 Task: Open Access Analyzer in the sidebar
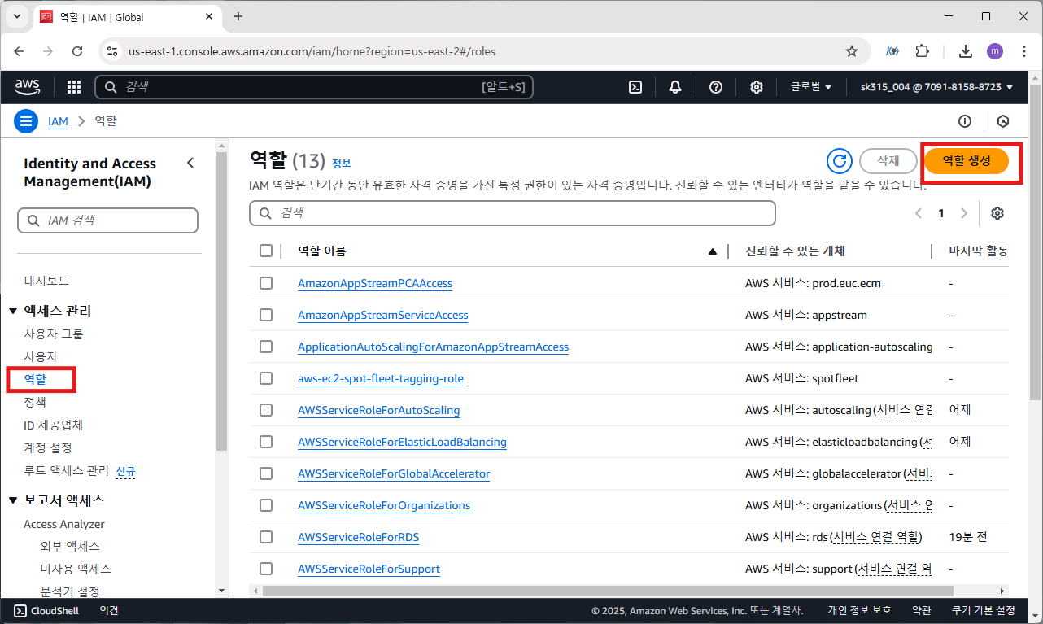tap(64, 524)
